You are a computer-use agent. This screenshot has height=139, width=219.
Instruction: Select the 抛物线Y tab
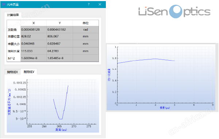(x=29, y=72)
